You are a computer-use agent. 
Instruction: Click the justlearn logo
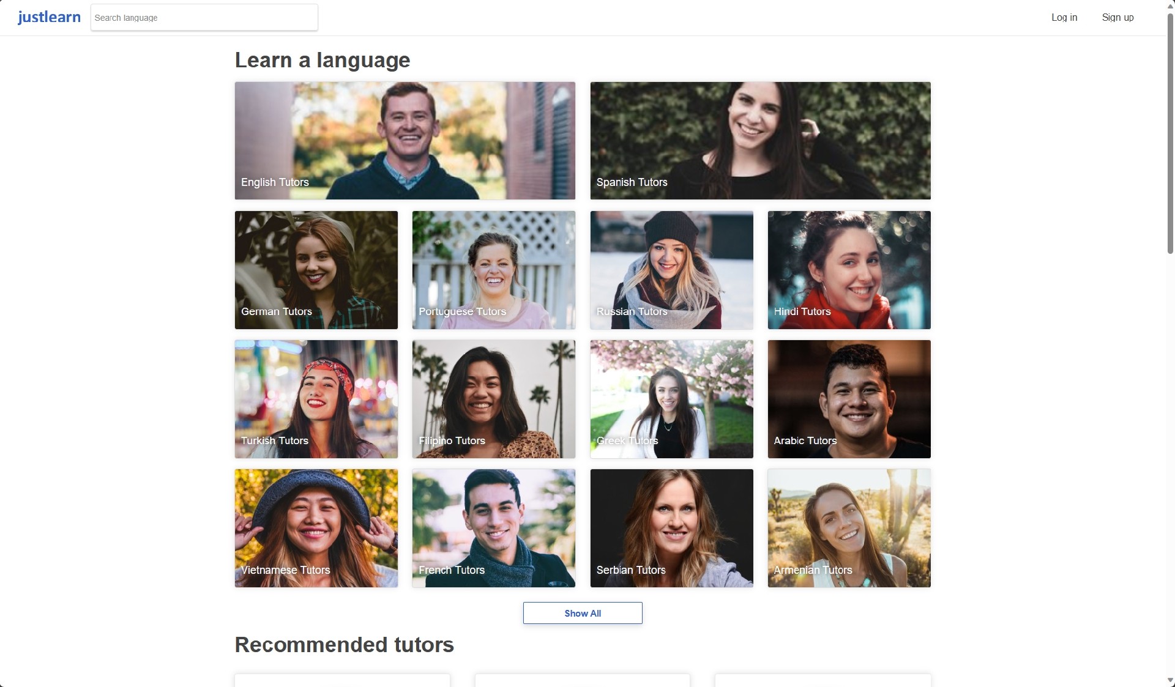click(x=49, y=17)
